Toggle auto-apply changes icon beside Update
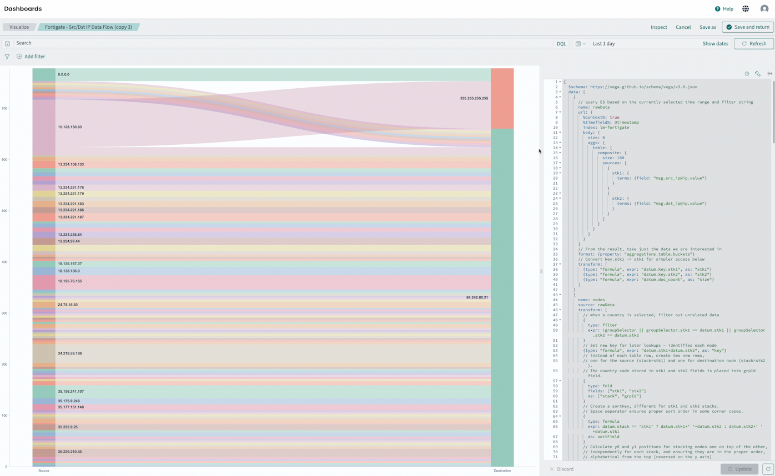Screen dimensions: 775x476 click(x=768, y=469)
